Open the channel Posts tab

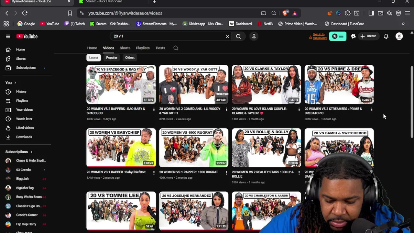point(160,48)
